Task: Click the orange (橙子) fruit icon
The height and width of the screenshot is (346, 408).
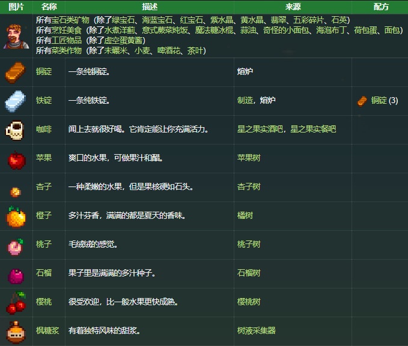Action: pyautogui.click(x=16, y=216)
